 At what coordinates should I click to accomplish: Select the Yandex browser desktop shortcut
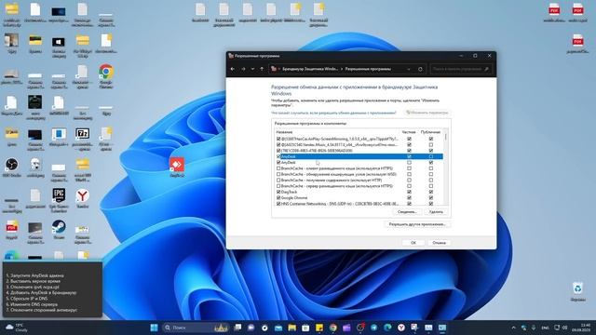tap(83, 198)
